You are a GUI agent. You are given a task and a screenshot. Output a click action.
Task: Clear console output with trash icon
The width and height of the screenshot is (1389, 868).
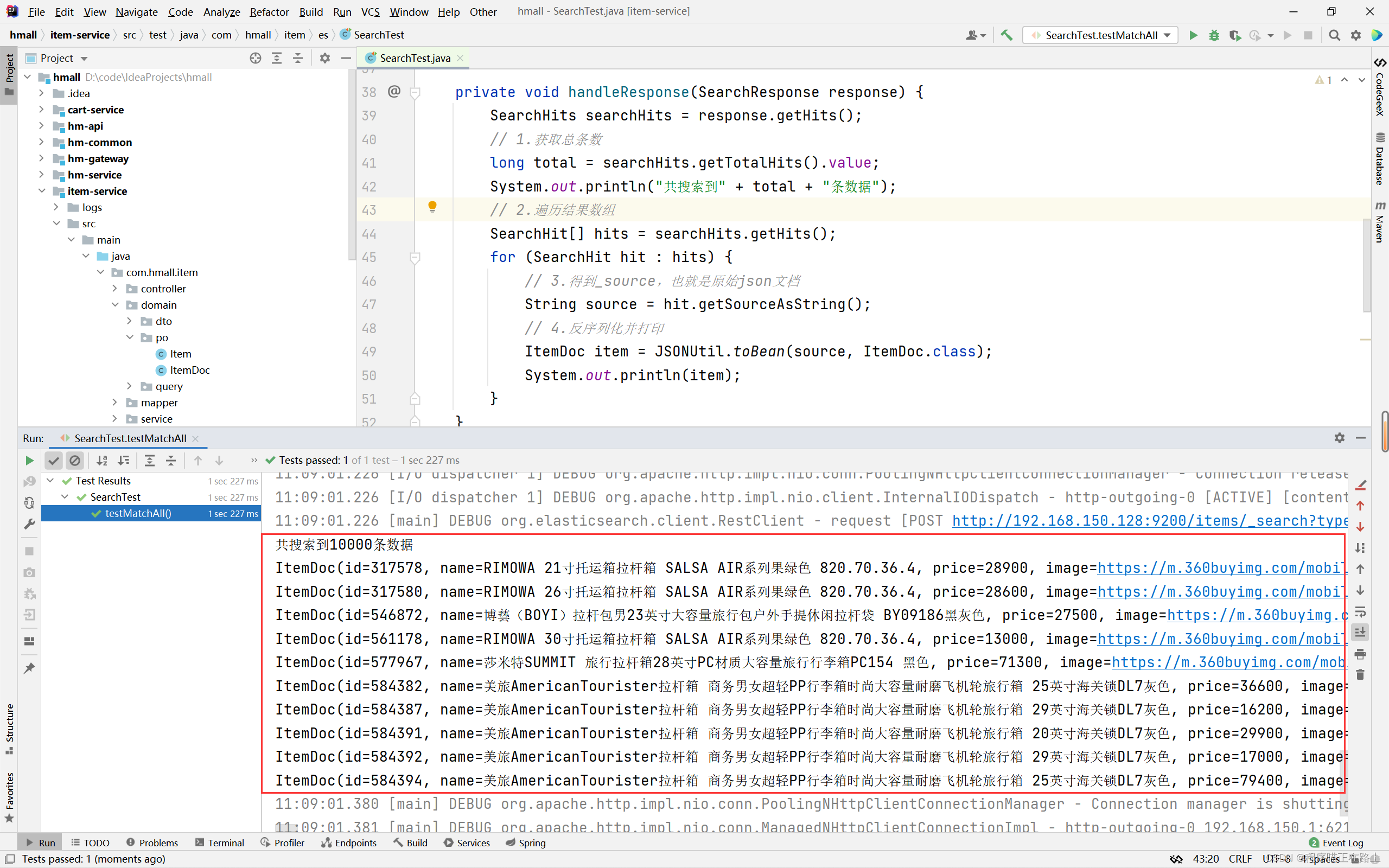1360,674
